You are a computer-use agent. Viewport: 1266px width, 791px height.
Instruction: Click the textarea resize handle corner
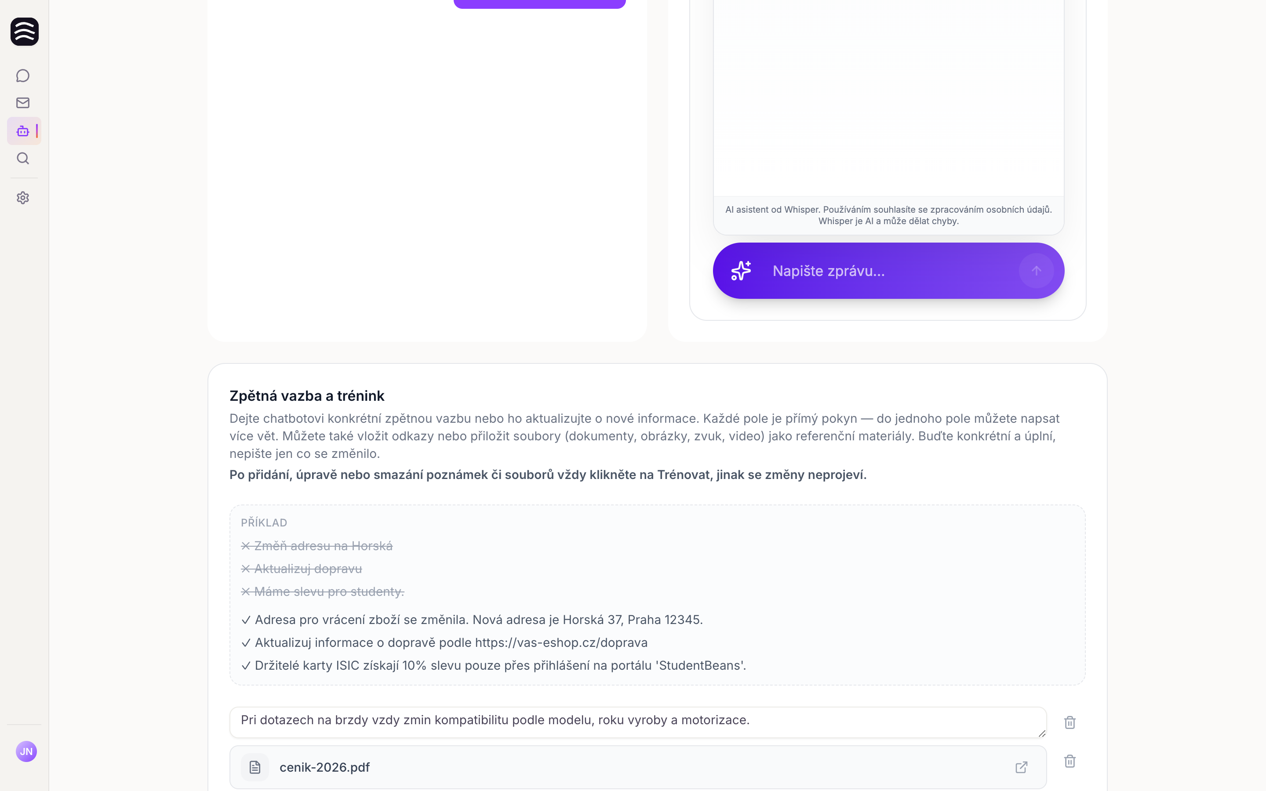click(x=1041, y=733)
